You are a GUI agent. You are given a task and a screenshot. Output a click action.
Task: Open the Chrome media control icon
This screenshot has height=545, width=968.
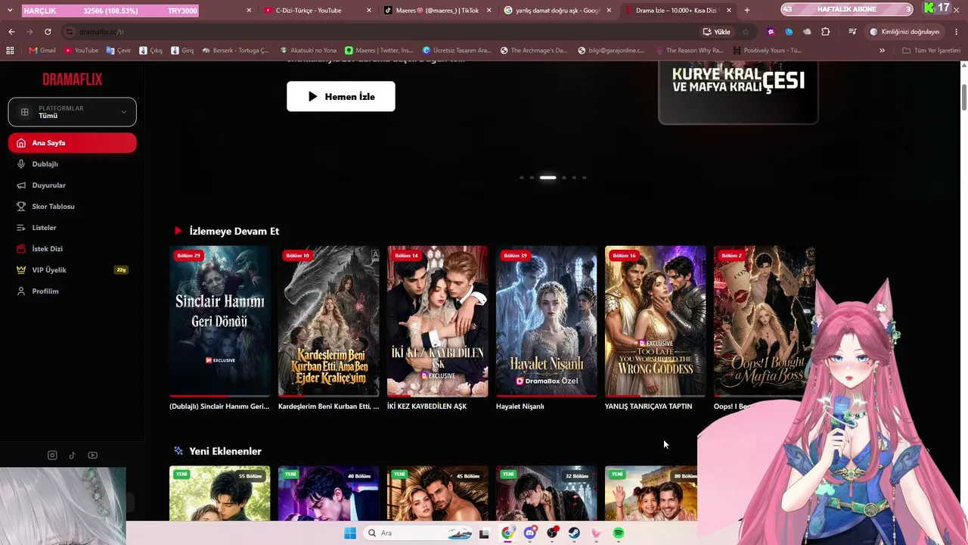tap(852, 32)
